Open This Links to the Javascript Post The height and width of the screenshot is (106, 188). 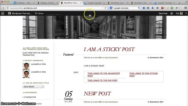104,74
